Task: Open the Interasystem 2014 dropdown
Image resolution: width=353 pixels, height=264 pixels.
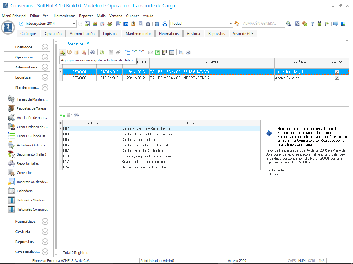Action: click(74, 24)
